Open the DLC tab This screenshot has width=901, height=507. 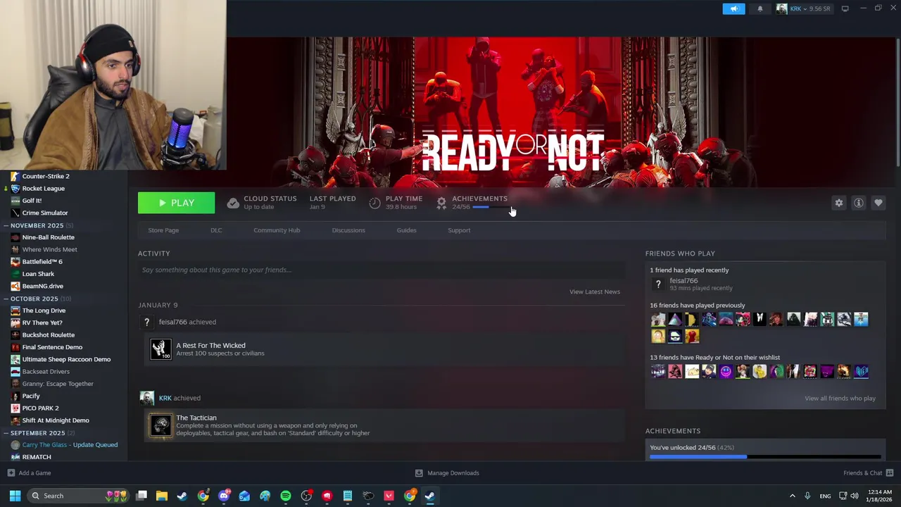(216, 230)
